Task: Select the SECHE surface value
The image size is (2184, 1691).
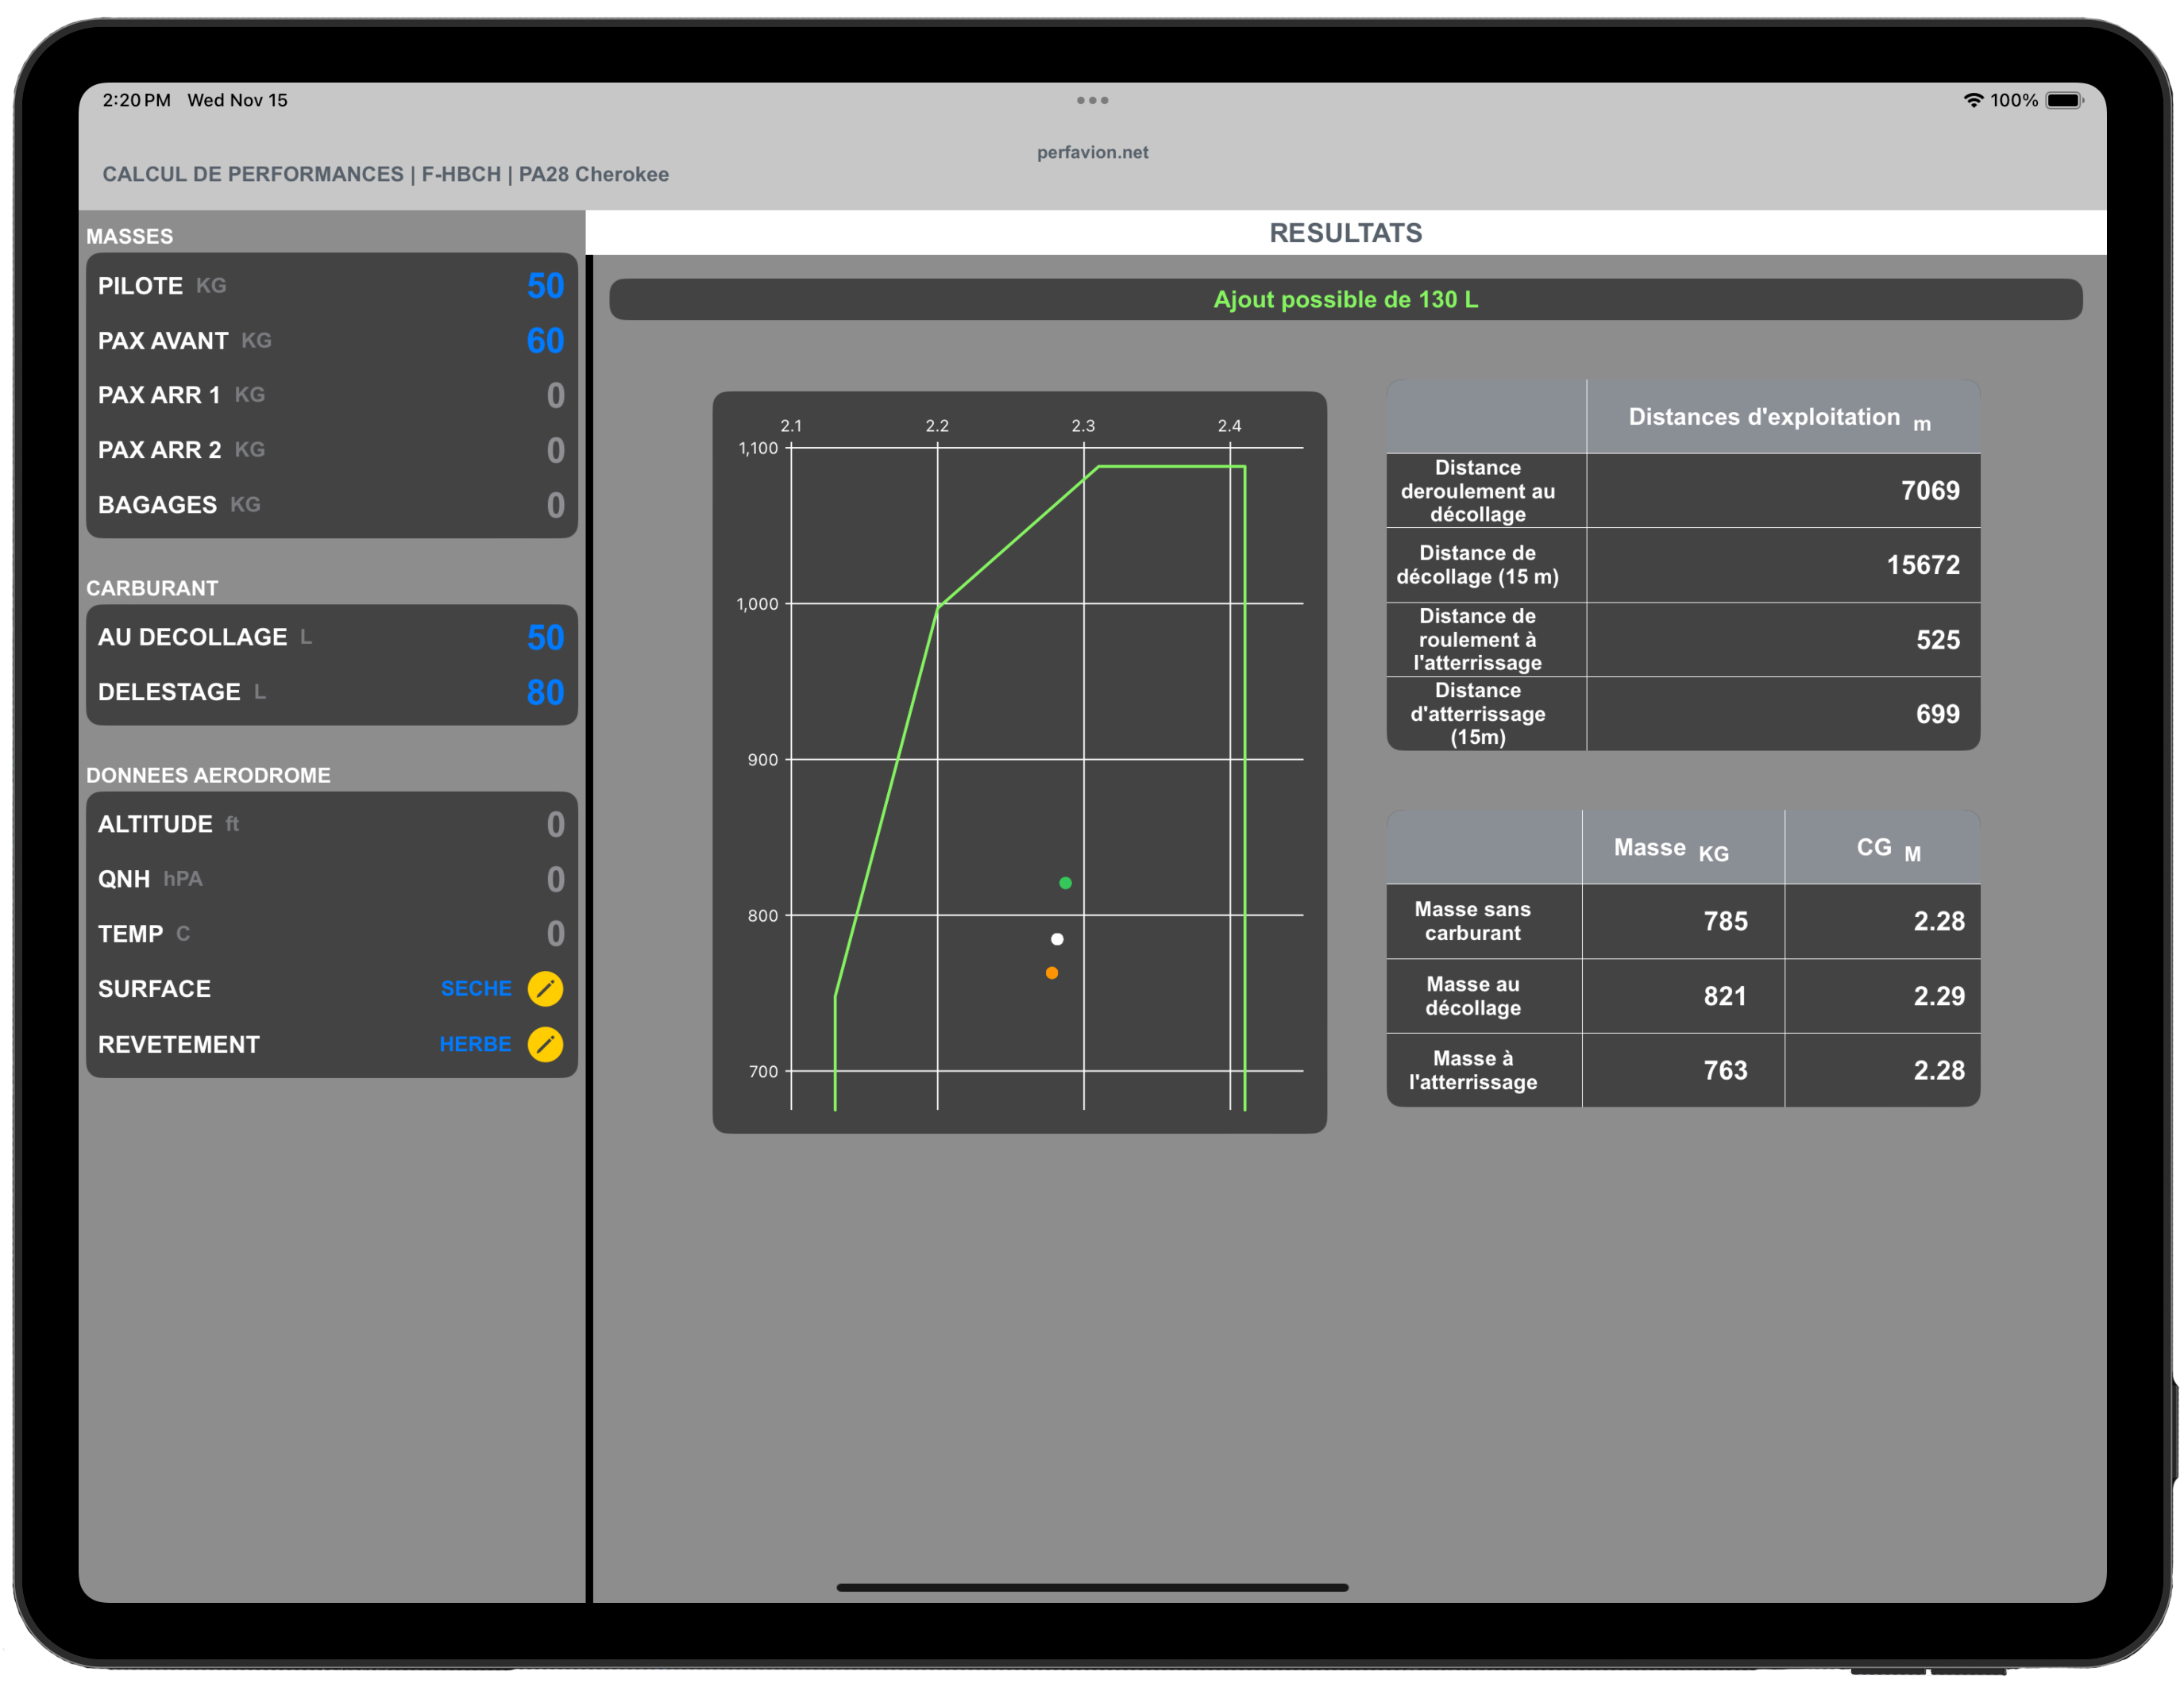Action: [476, 988]
